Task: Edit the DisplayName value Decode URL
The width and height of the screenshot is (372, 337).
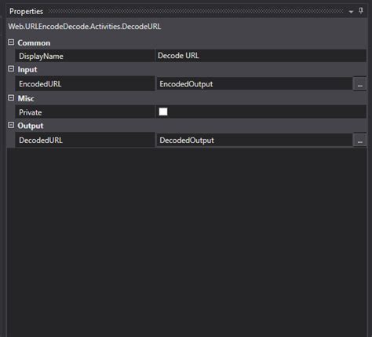Action: click(261, 56)
